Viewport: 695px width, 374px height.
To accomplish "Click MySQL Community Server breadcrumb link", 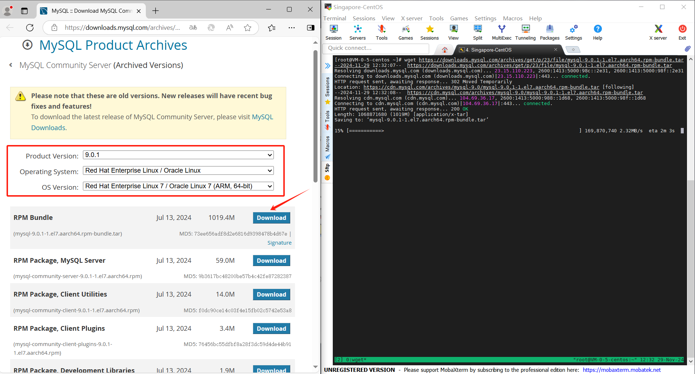I will coord(65,65).
